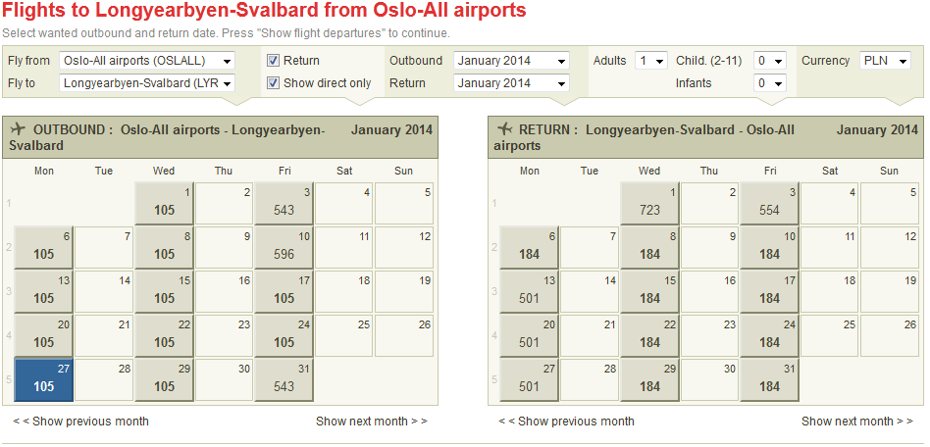Show next month in return calendar
The height and width of the screenshot is (447, 930).
pyautogui.click(x=857, y=422)
